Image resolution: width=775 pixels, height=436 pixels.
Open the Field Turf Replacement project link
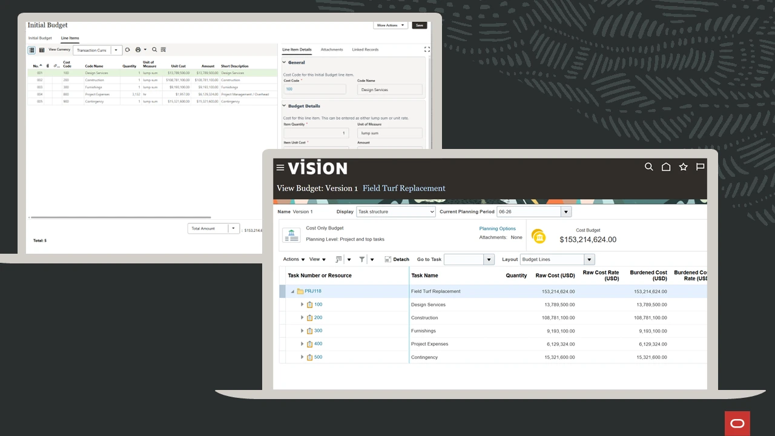[x=404, y=188]
